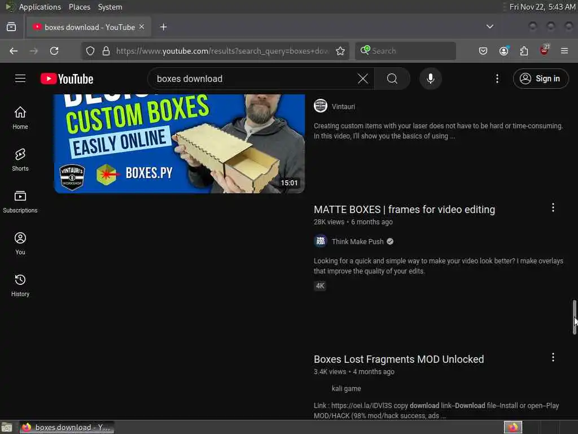Click the Firefox workspace switcher icon
Viewport: 578px width, 434px height.
click(513, 427)
